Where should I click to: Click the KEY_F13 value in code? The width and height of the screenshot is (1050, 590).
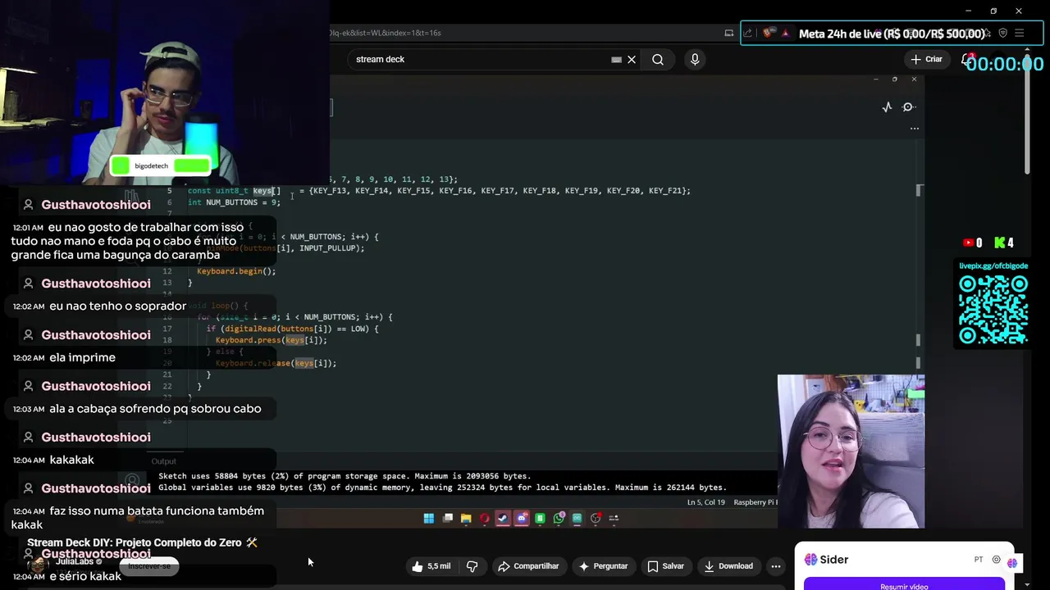330,191
